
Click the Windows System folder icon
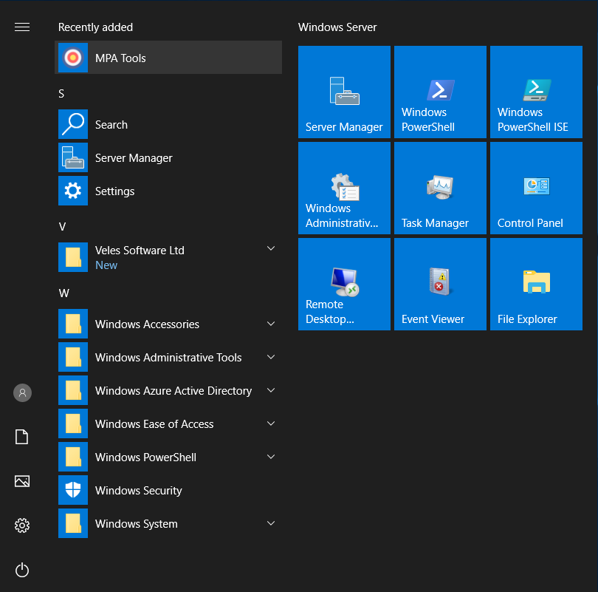pyautogui.click(x=73, y=523)
